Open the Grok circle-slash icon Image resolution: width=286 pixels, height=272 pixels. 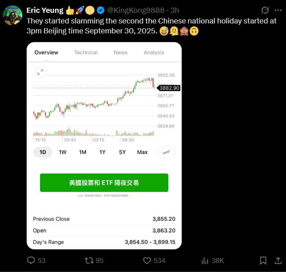pos(265,10)
